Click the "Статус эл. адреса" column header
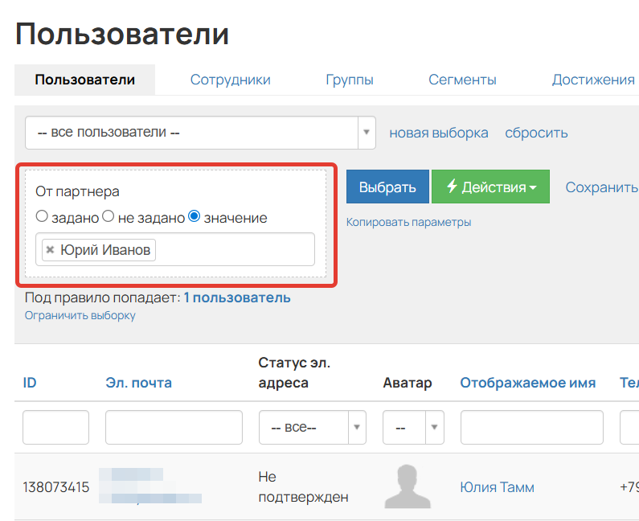Screen dimensions: 639x521 pos(294,372)
